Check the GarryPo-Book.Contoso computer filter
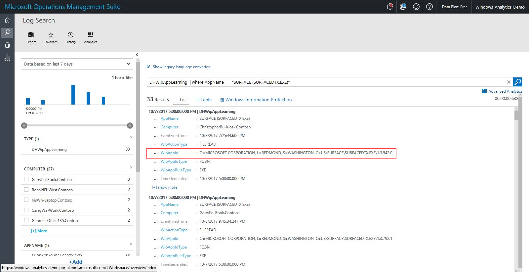This screenshot has width=529, height=272. [26, 179]
